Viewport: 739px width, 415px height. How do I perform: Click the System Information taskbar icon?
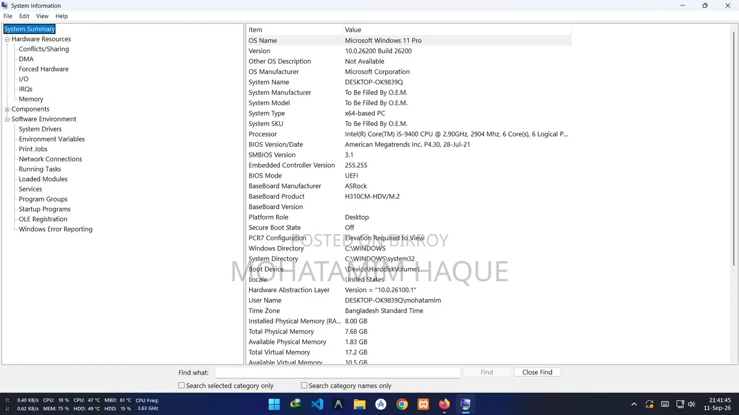click(466, 404)
